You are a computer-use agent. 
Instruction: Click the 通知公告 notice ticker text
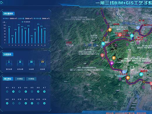point(126,113)
